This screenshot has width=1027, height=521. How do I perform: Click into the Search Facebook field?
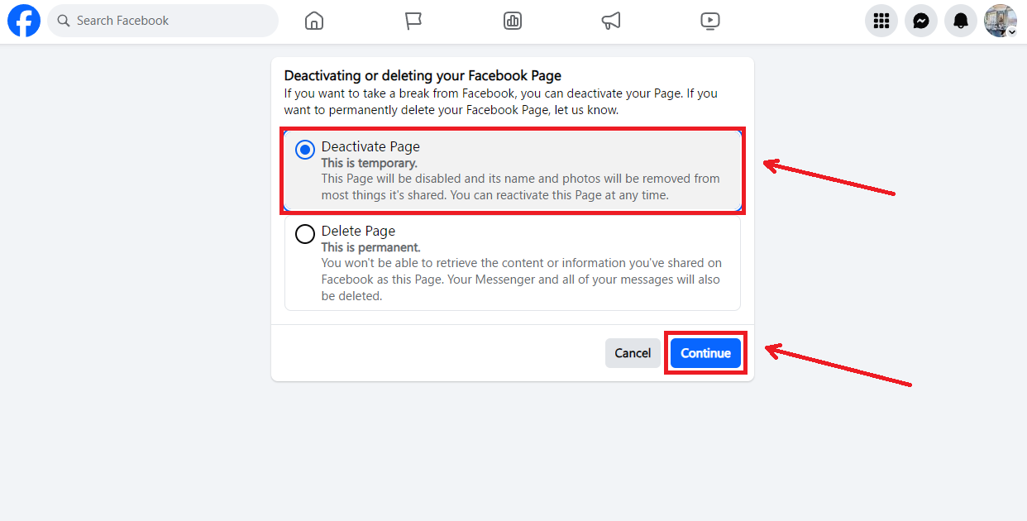(x=163, y=21)
